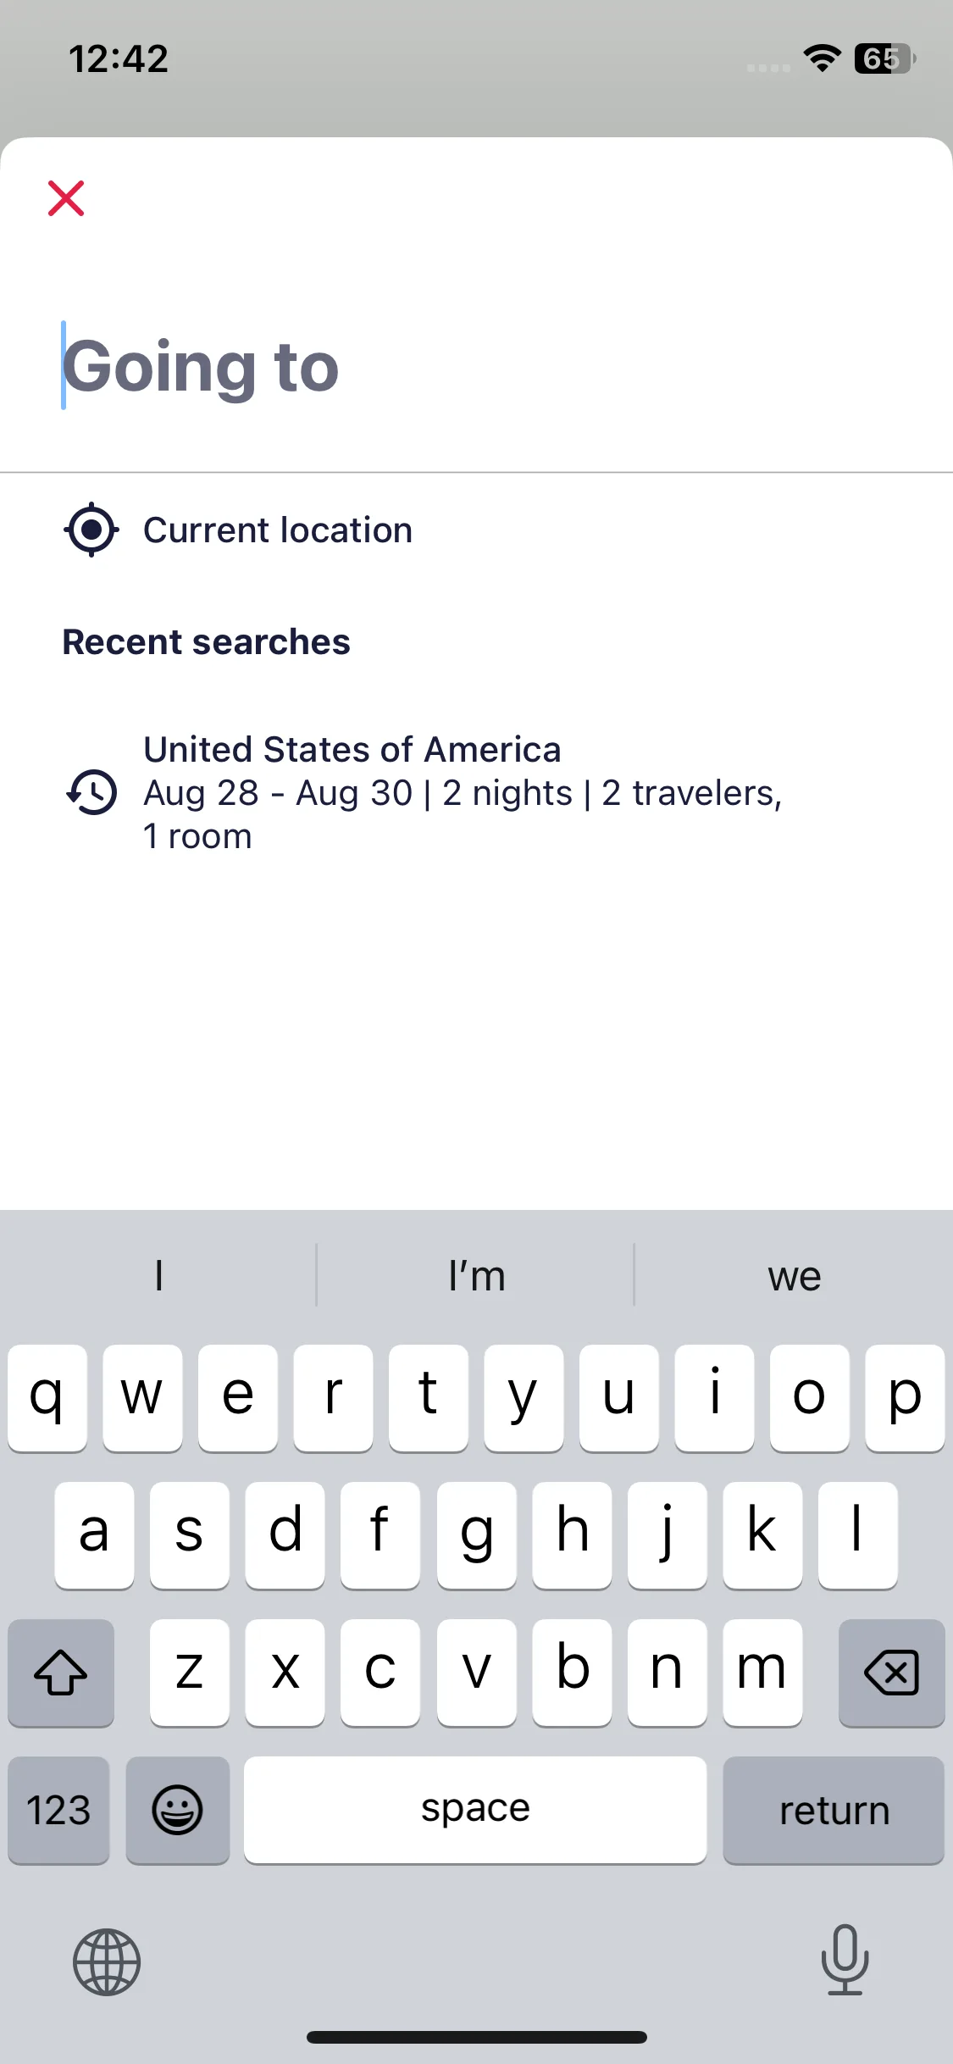Switch to the 123 numeric keyboard

(x=58, y=1810)
